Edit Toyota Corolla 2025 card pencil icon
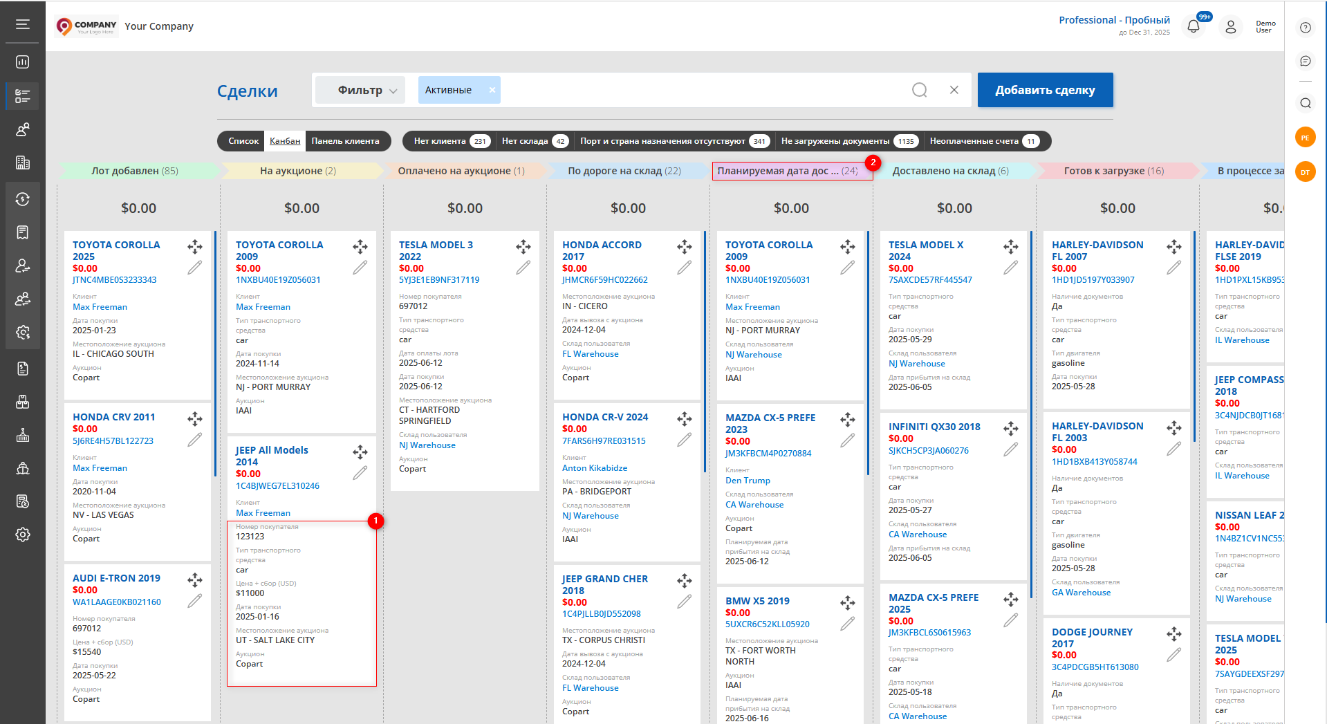Screen dimensions: 1327x724 tap(195, 268)
